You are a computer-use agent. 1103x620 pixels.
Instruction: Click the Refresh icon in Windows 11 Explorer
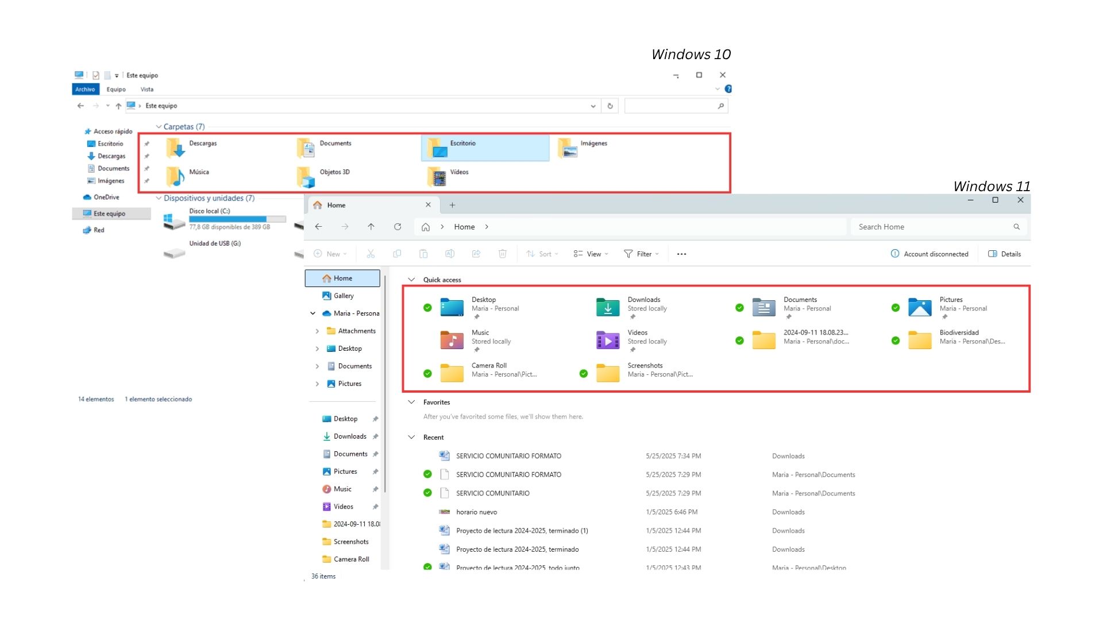(398, 227)
